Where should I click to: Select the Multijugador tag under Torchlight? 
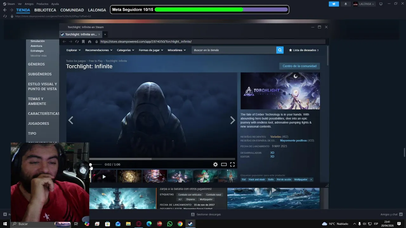pyautogui.click(x=301, y=180)
